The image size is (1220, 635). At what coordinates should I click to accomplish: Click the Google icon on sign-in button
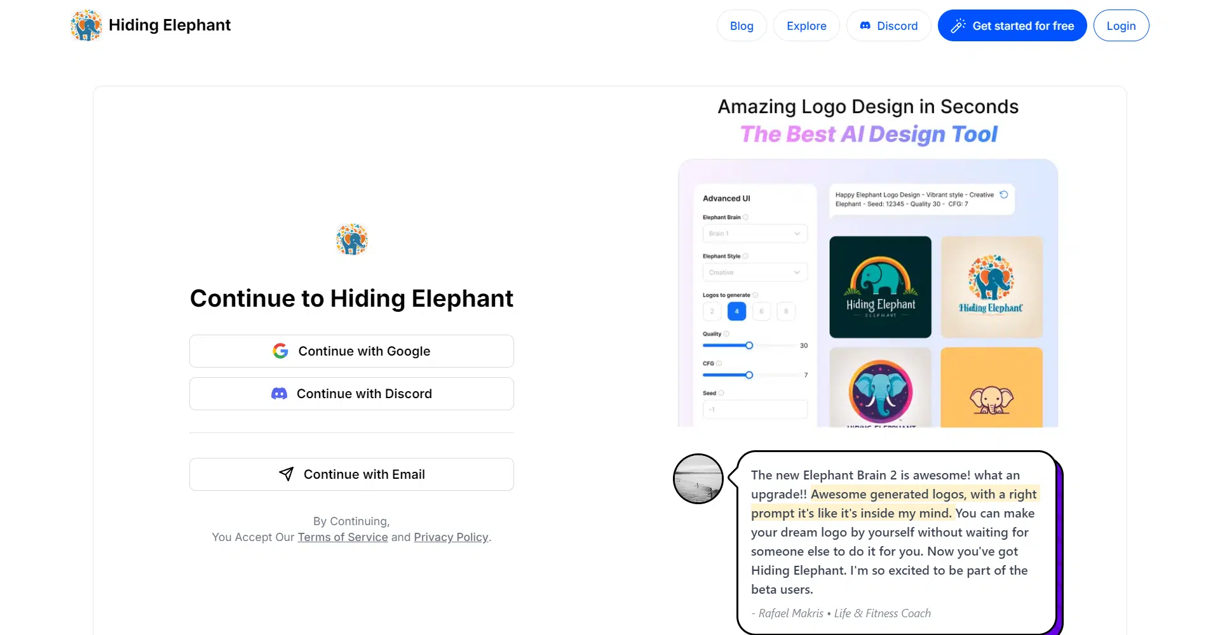click(x=280, y=351)
